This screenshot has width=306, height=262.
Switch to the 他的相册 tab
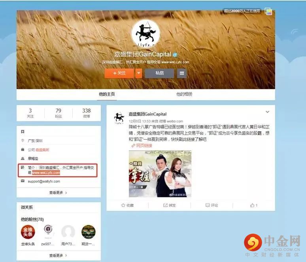pos(184,94)
